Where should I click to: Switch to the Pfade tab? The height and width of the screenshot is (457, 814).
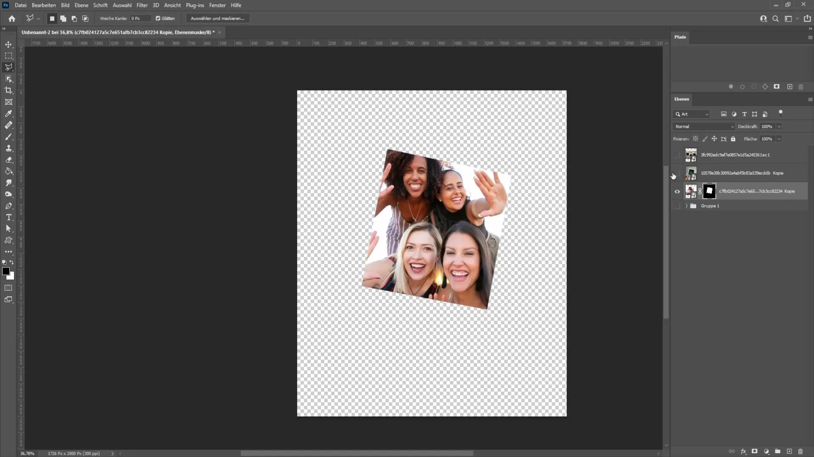(680, 37)
